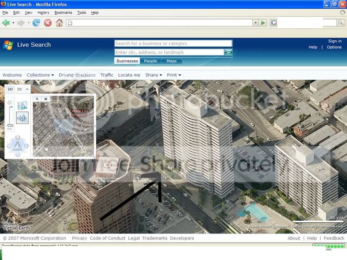This screenshot has width=347, height=260.
Task: Rotate view to West on compass
Action: tap(9, 146)
